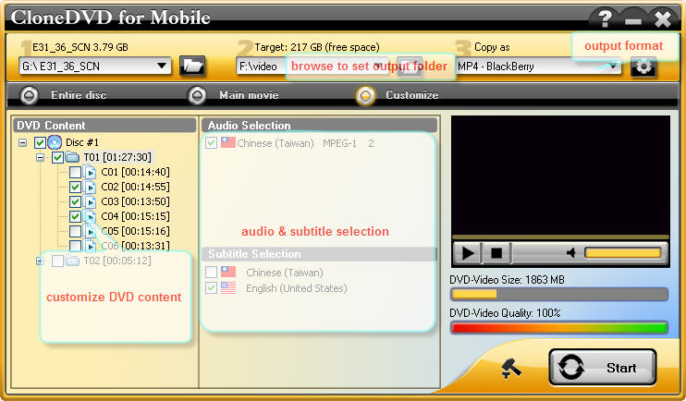
Task: Collapse the Disc #1 tree node
Action: click(x=23, y=142)
